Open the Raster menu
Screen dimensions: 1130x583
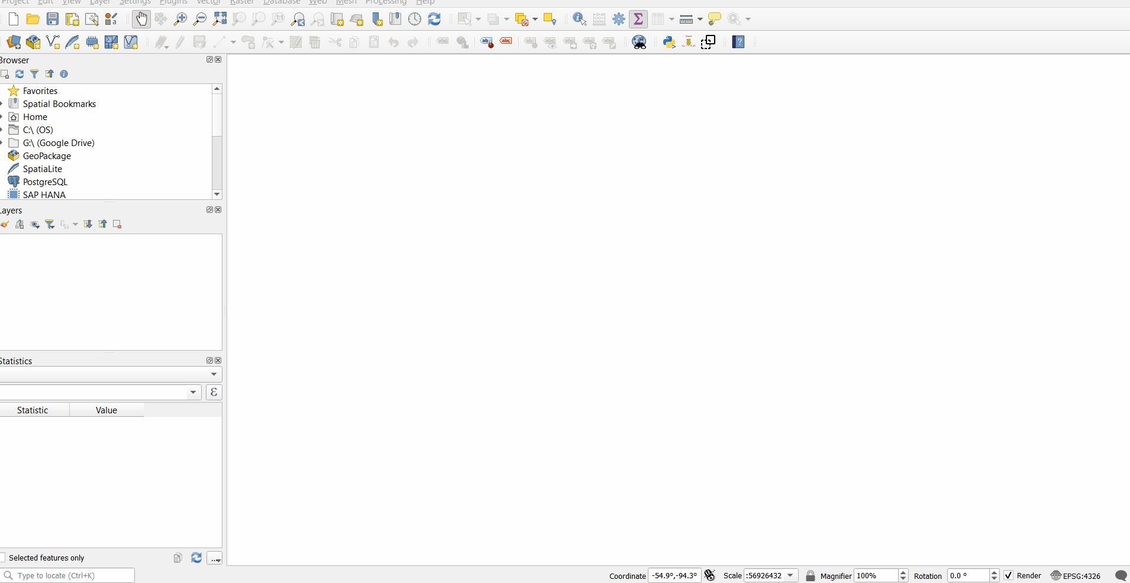pos(241,2)
